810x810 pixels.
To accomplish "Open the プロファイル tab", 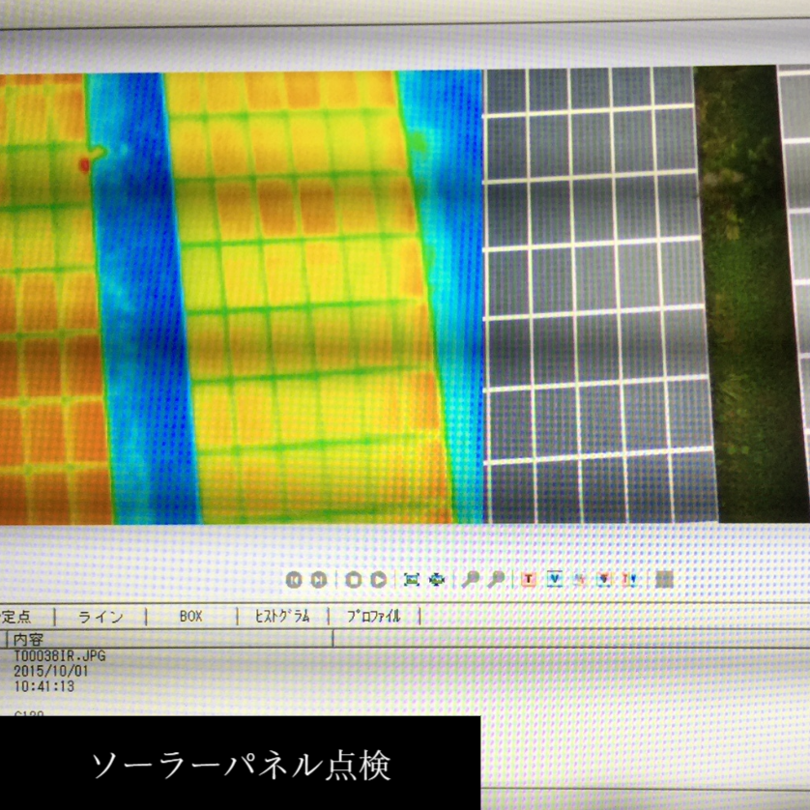I will coord(374,616).
